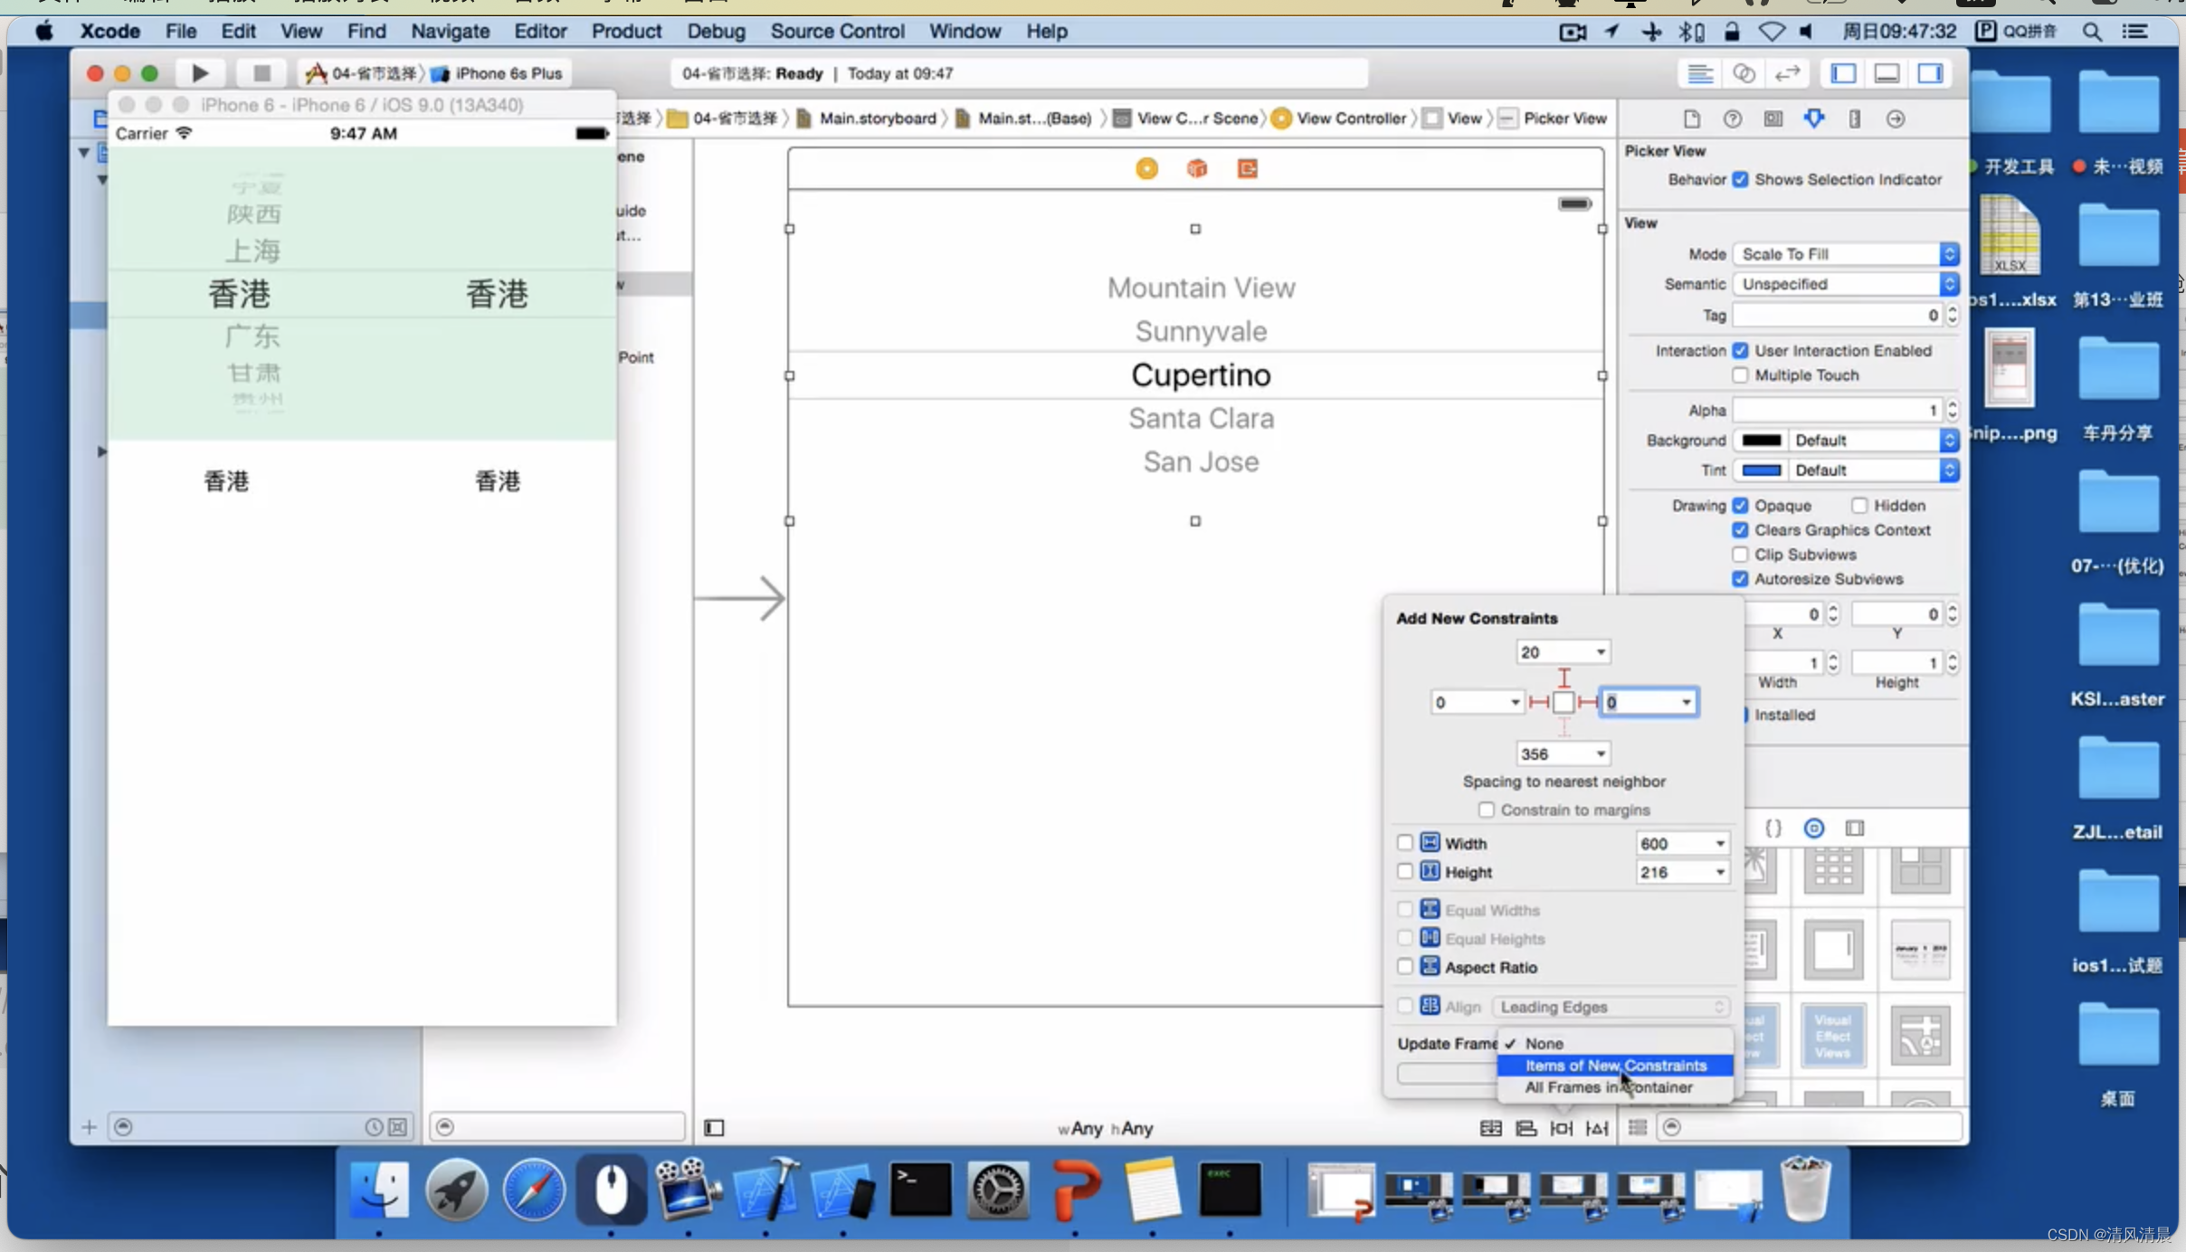Show the Object library

1813,829
